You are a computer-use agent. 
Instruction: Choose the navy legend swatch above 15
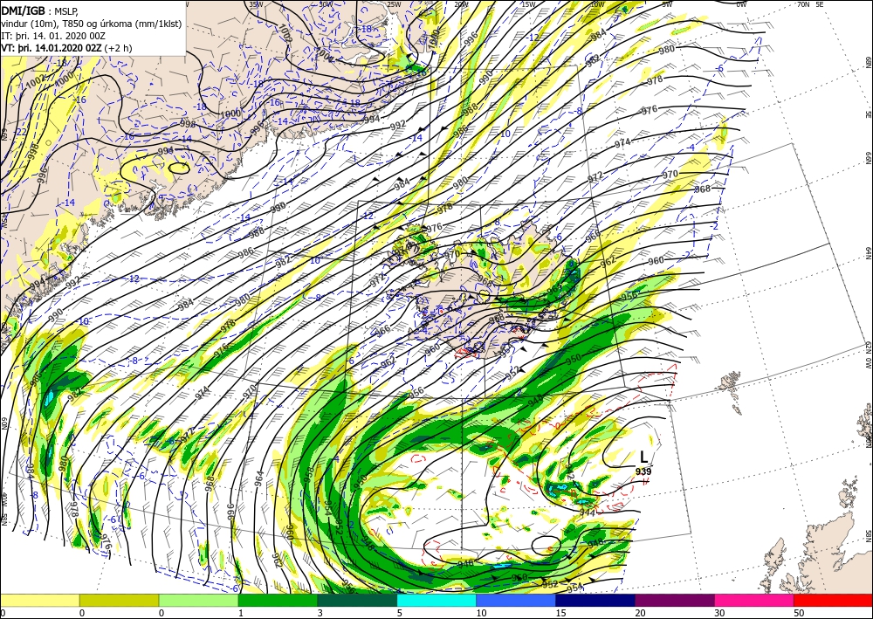595,600
